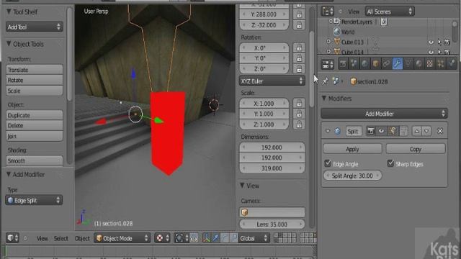Open the Object Data triangle tab
This screenshot has height=259, width=461.
click(408, 64)
